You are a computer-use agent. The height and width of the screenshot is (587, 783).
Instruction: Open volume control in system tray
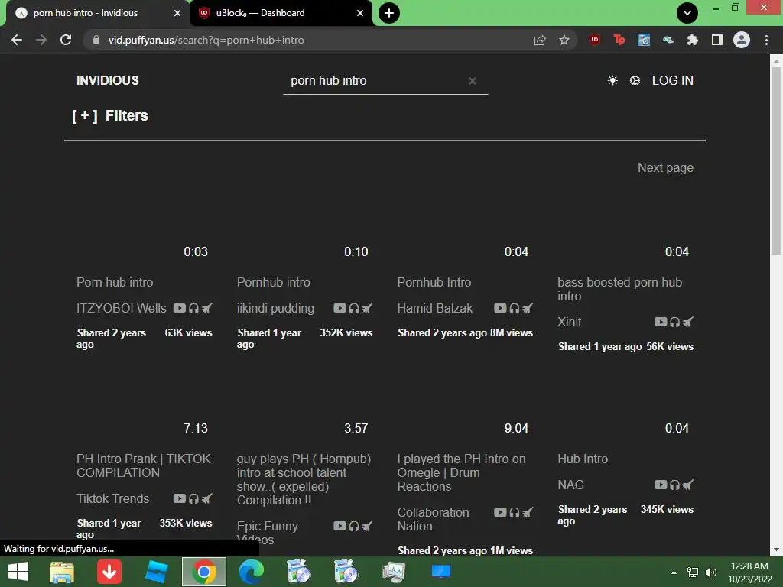point(711,572)
